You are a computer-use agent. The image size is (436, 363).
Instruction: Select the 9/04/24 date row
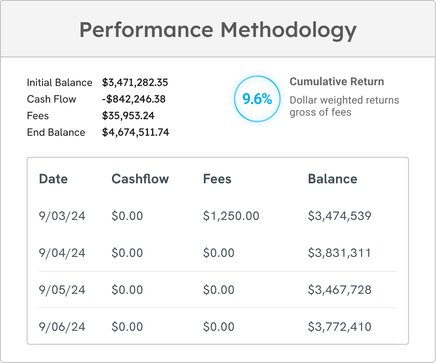[x=62, y=253]
